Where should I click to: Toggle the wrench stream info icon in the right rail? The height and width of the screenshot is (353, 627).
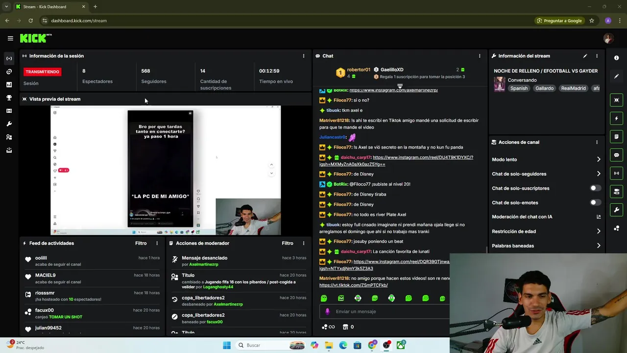point(616,210)
